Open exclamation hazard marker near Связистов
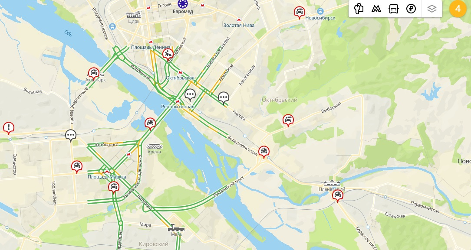 [x=9, y=128]
